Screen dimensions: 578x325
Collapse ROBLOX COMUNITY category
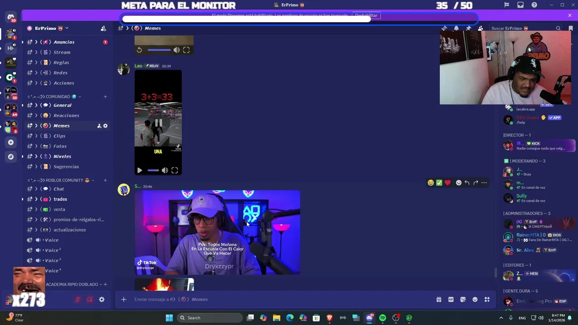coord(93,180)
